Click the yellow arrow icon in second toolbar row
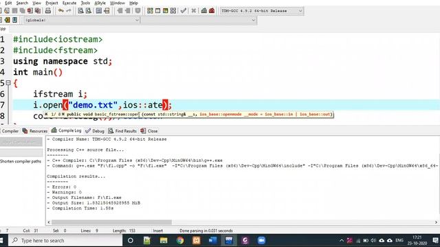The width and height of the screenshot is (440, 247). click(x=7, y=20)
